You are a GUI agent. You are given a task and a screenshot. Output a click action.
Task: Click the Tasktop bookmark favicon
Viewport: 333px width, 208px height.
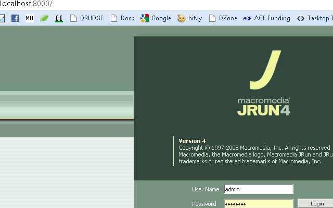point(301,19)
